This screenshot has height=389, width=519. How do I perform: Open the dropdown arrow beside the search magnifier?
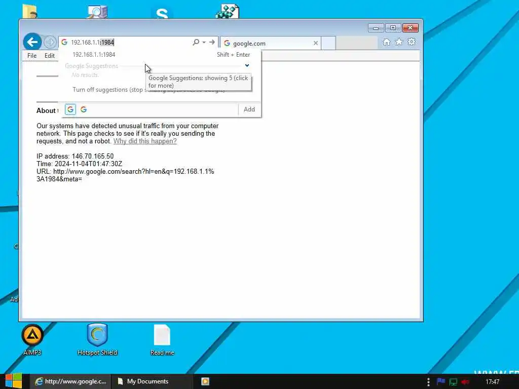[204, 42]
